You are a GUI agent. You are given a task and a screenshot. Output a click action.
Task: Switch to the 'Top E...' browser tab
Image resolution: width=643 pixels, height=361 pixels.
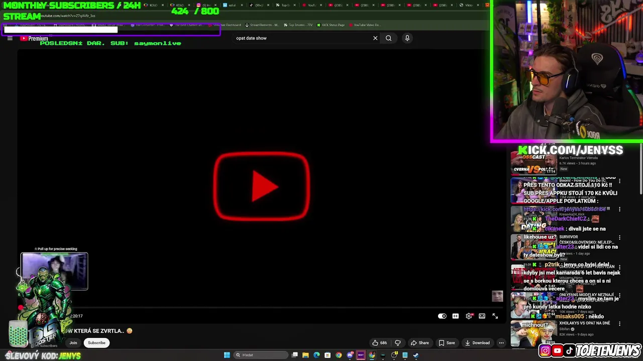pyautogui.click(x=285, y=5)
